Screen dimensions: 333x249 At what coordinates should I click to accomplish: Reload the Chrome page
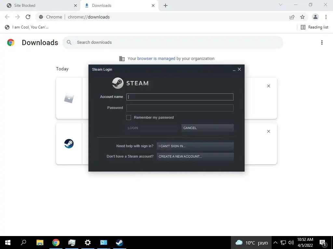(28, 17)
